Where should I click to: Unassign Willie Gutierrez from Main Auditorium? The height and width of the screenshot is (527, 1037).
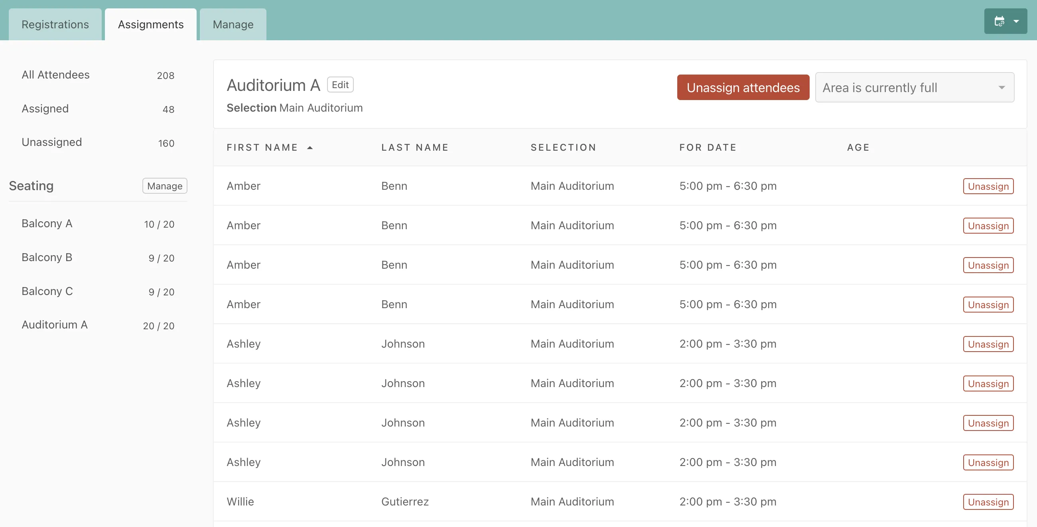point(988,501)
